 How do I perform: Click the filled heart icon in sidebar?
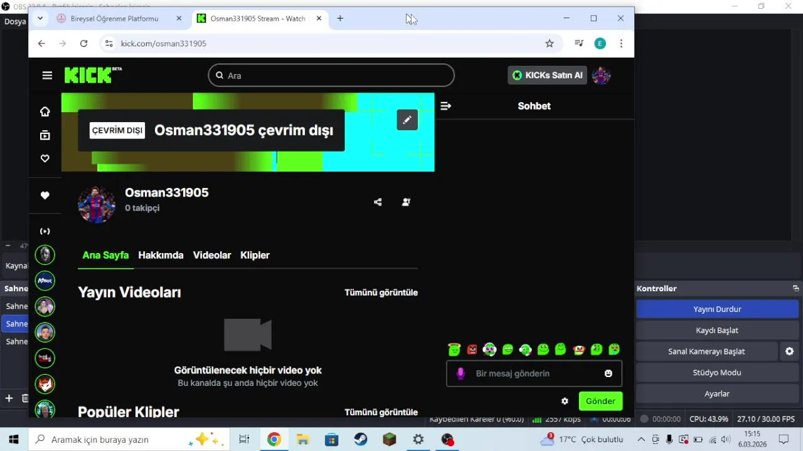click(45, 195)
